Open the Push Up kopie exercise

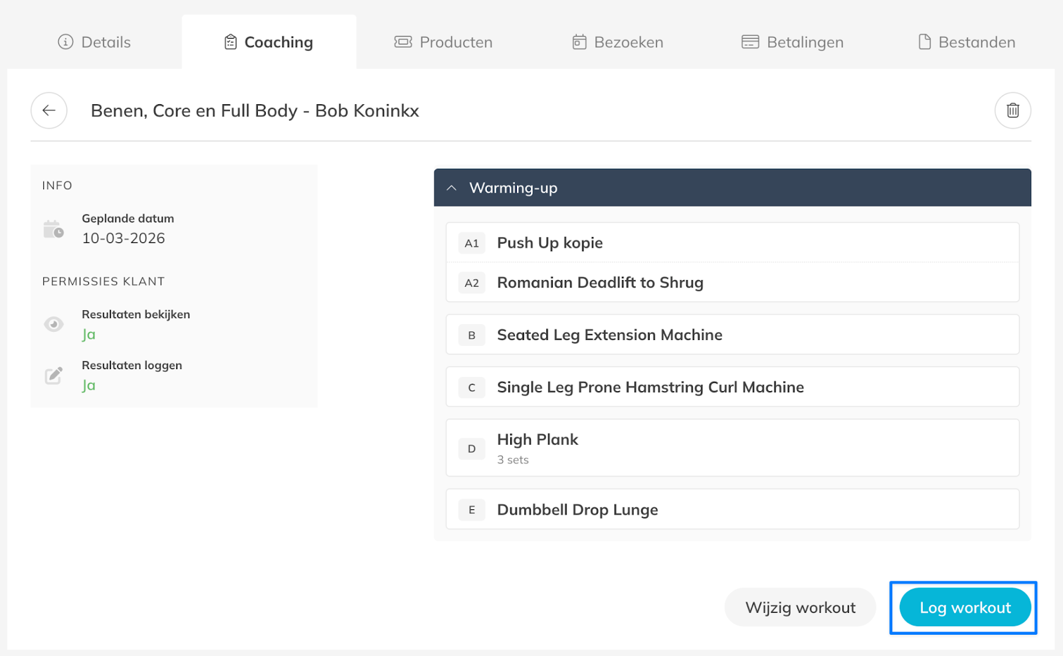click(732, 243)
